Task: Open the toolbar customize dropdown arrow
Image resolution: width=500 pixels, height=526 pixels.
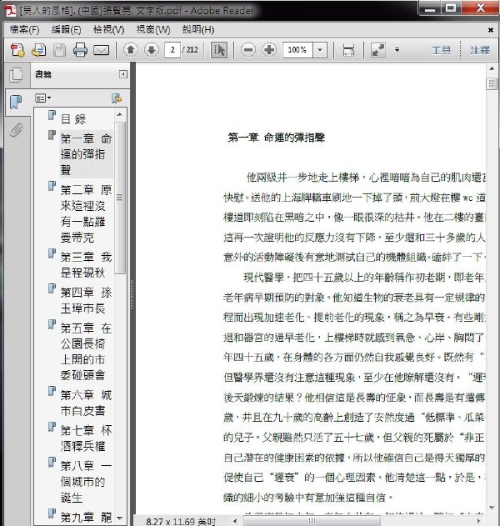Action: (x=397, y=50)
